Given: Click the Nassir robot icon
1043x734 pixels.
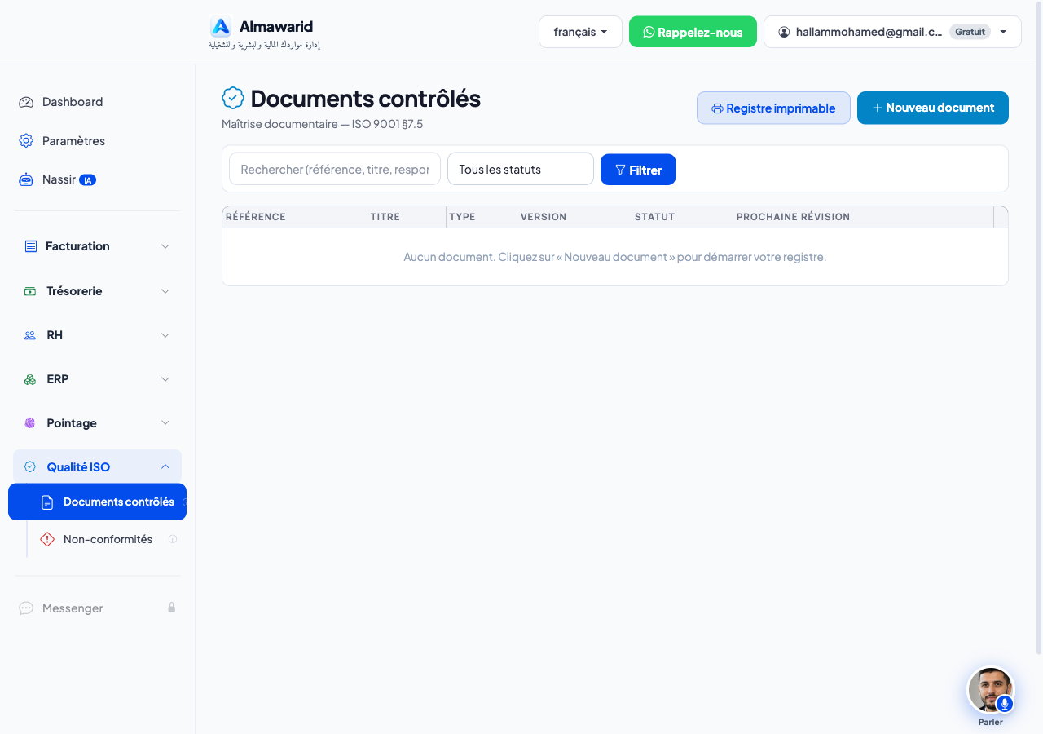Looking at the screenshot, I should click(x=26, y=179).
